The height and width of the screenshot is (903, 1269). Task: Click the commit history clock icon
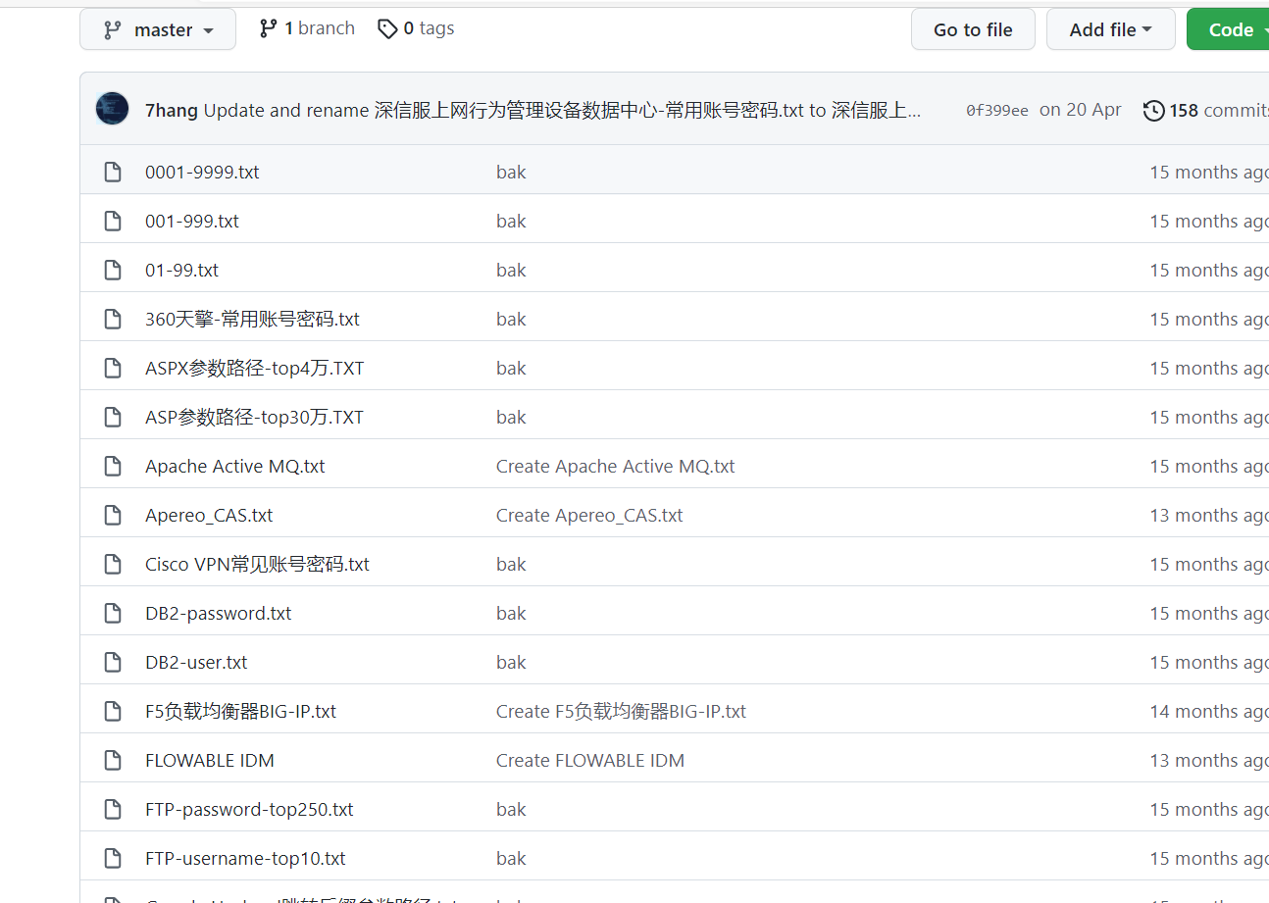tap(1154, 110)
